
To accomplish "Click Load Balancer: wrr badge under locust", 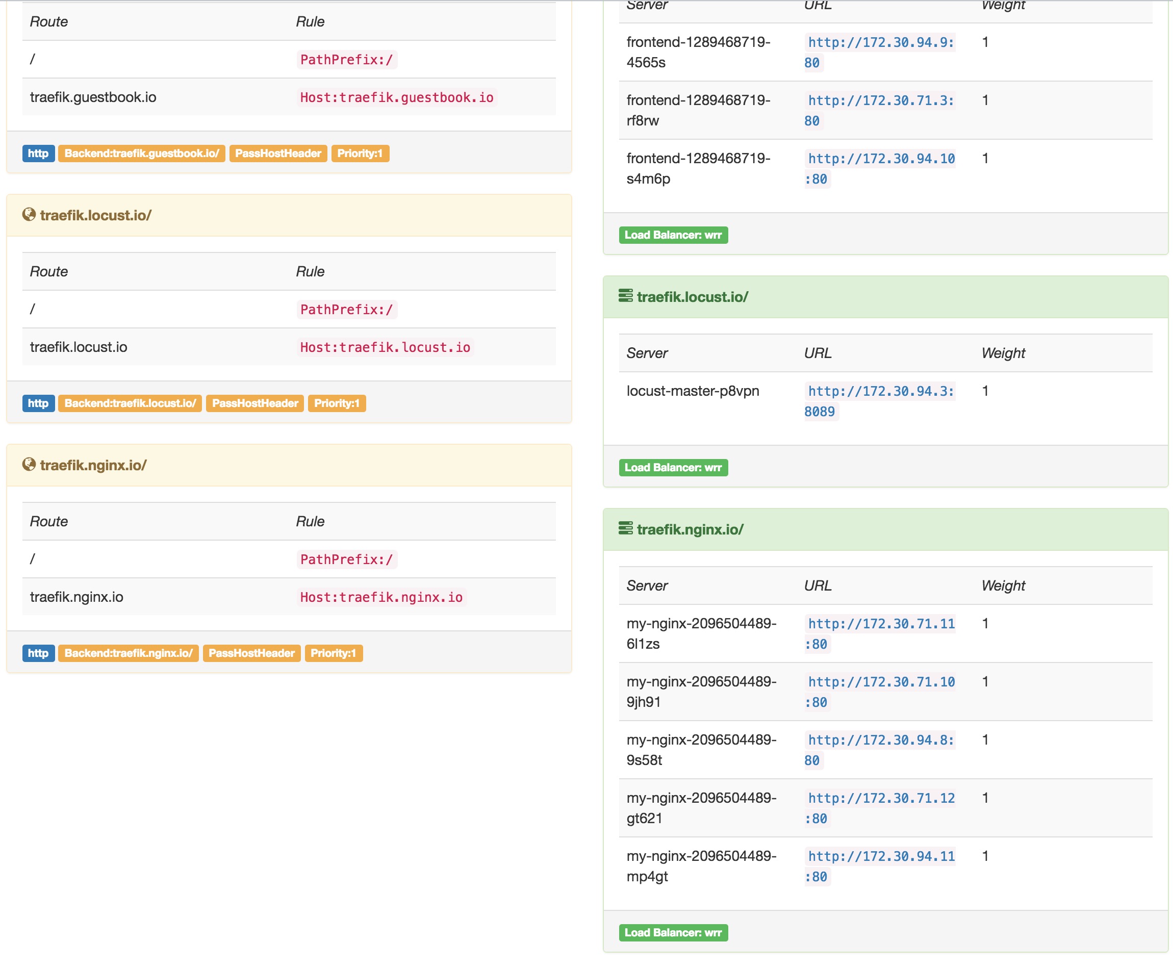I will (673, 468).
